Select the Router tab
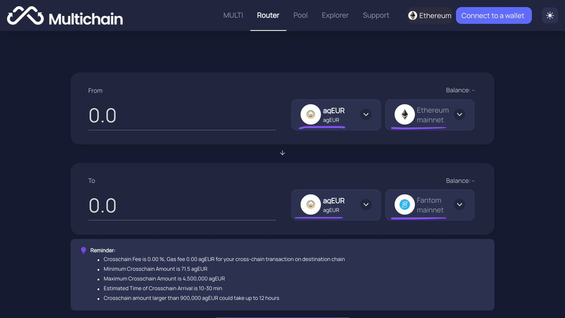This screenshot has height=318, width=565. coord(268,16)
